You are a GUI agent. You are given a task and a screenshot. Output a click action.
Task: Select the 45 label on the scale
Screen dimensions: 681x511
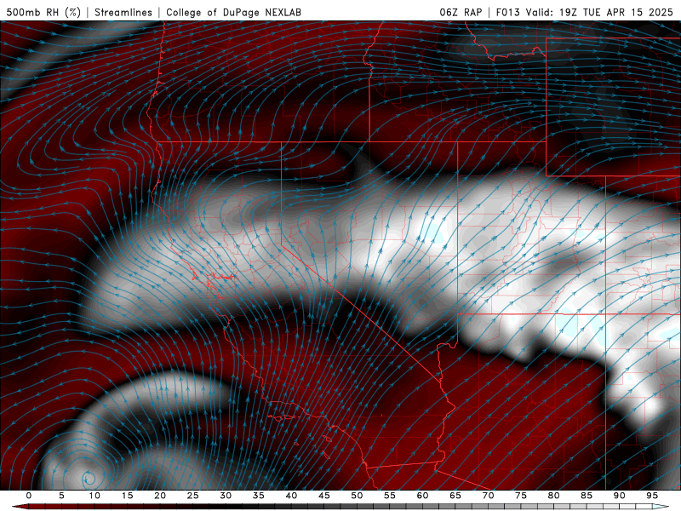pos(324,496)
